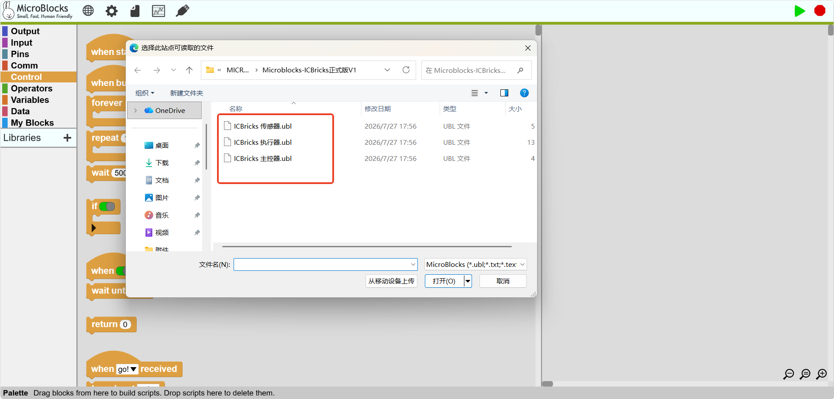
Task: Click 新建文件夹 new folder button
Action: 186,93
